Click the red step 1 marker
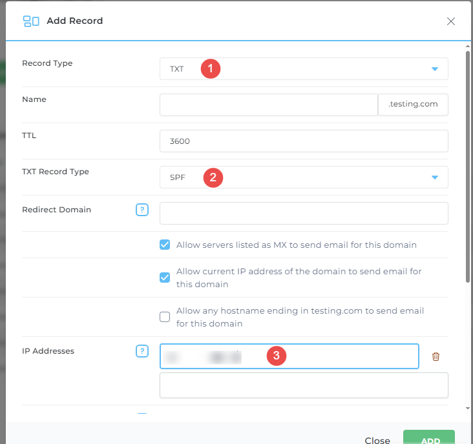This screenshot has height=444, width=473. point(211,69)
